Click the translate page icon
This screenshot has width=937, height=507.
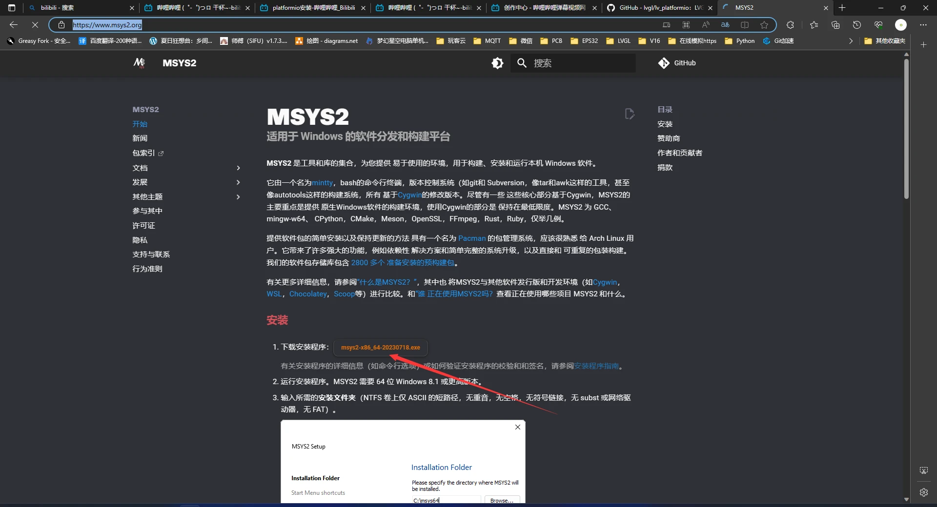click(x=725, y=25)
